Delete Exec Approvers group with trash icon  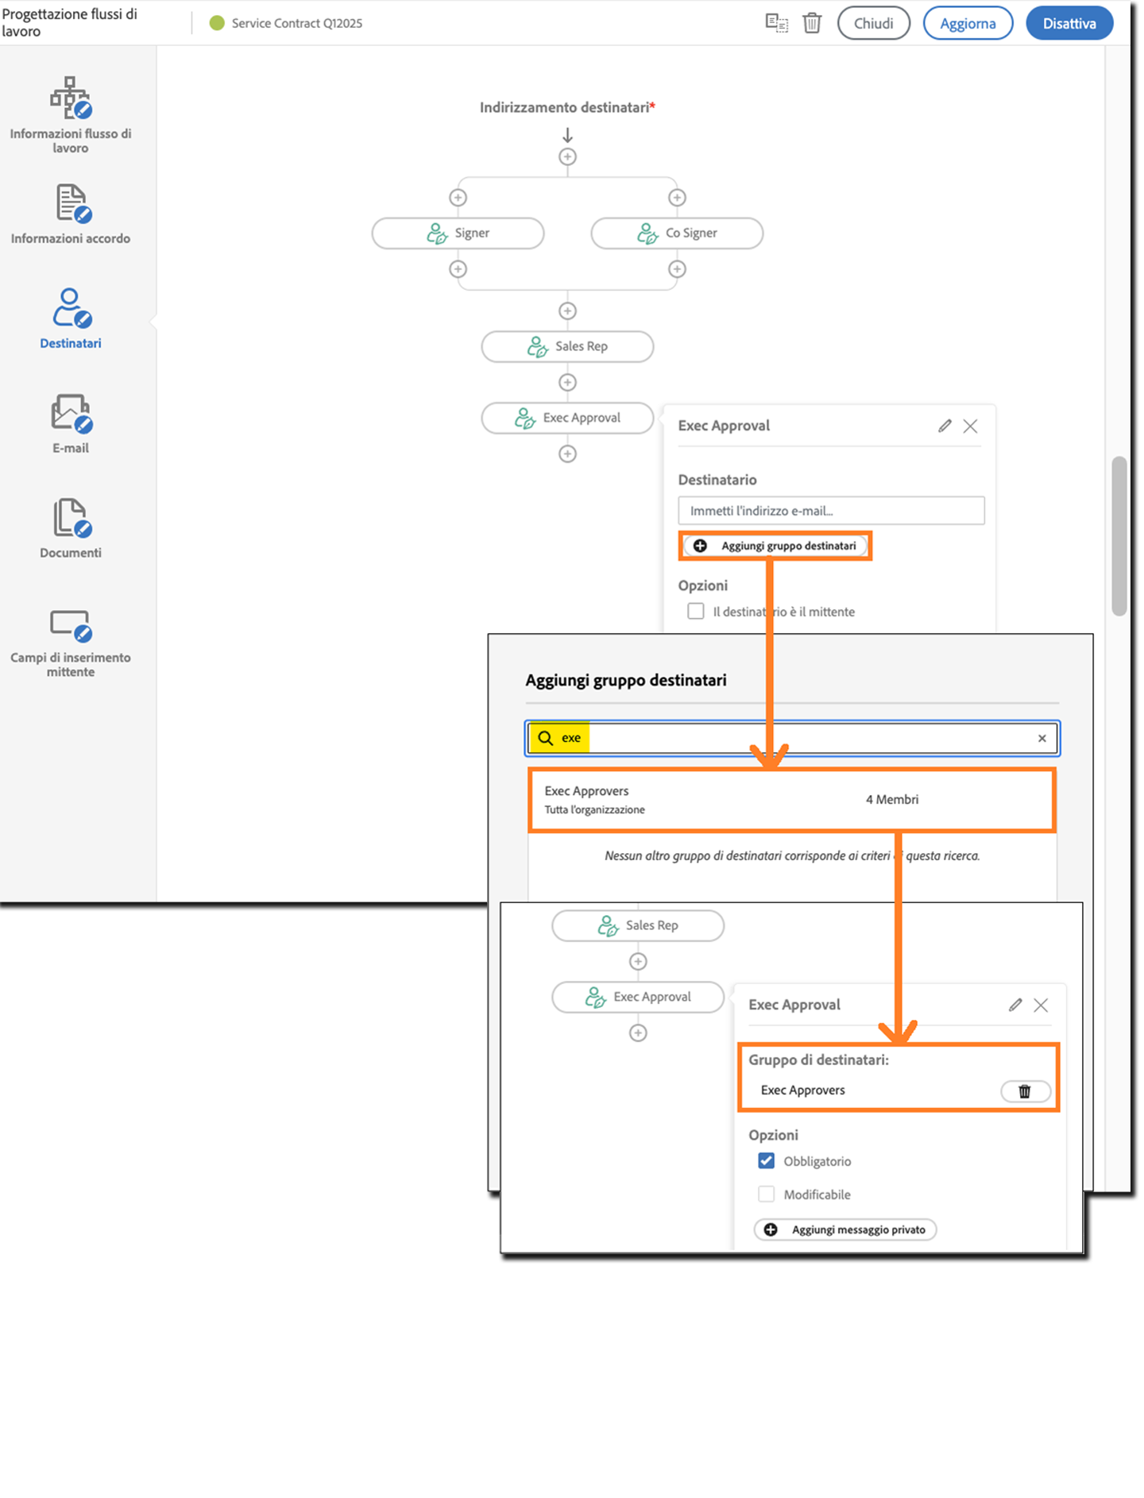click(1025, 1091)
